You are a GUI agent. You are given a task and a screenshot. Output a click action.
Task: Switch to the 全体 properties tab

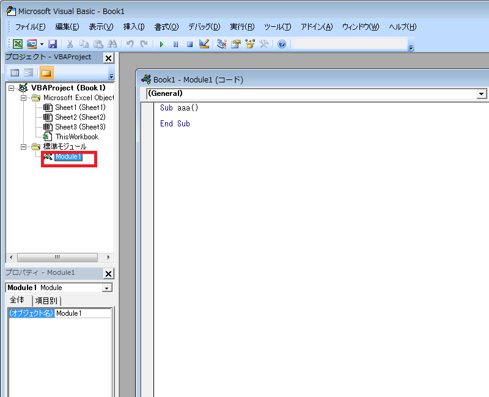[18, 300]
